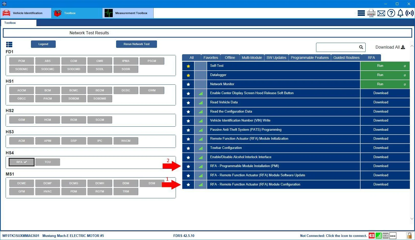Select the APIM module button

point(48,141)
